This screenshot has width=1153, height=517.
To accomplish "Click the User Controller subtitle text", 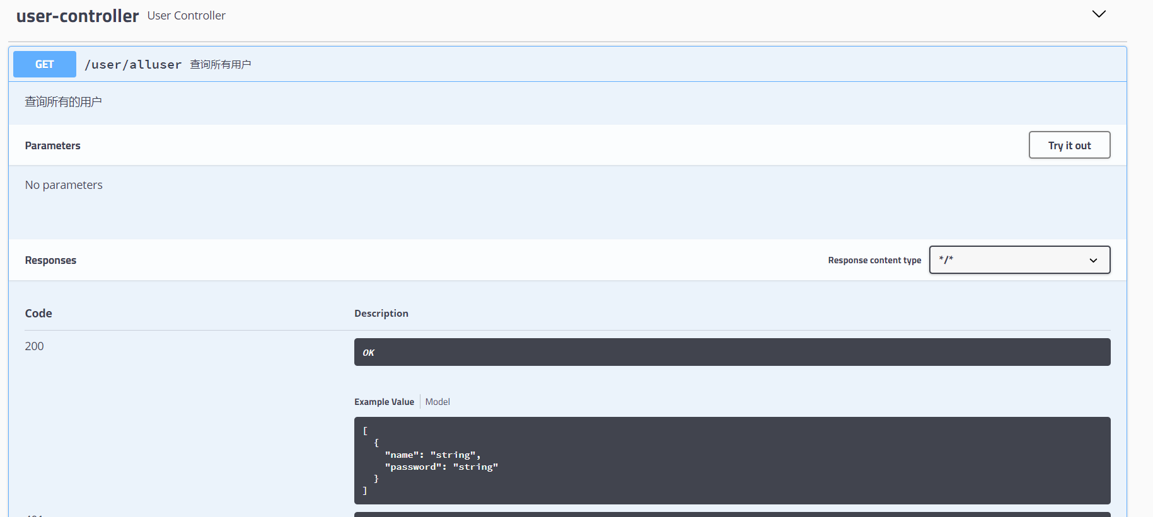I will click(186, 15).
